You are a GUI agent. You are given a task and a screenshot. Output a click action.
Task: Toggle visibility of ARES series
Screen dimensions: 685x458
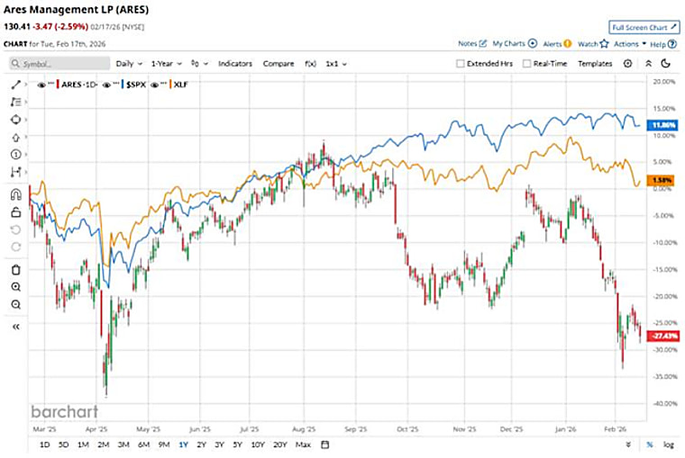coord(41,85)
